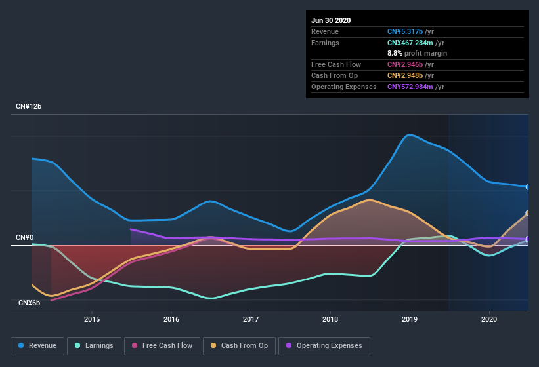Click the teal Earnings legend dot
Viewport: 539px width, 367px height.
[78, 345]
